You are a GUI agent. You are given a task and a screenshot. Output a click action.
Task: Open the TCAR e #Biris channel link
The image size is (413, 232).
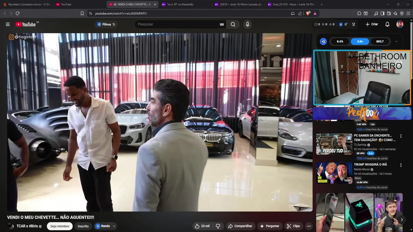(27, 226)
